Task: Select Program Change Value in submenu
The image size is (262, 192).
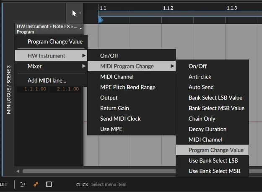Action: (x=215, y=150)
